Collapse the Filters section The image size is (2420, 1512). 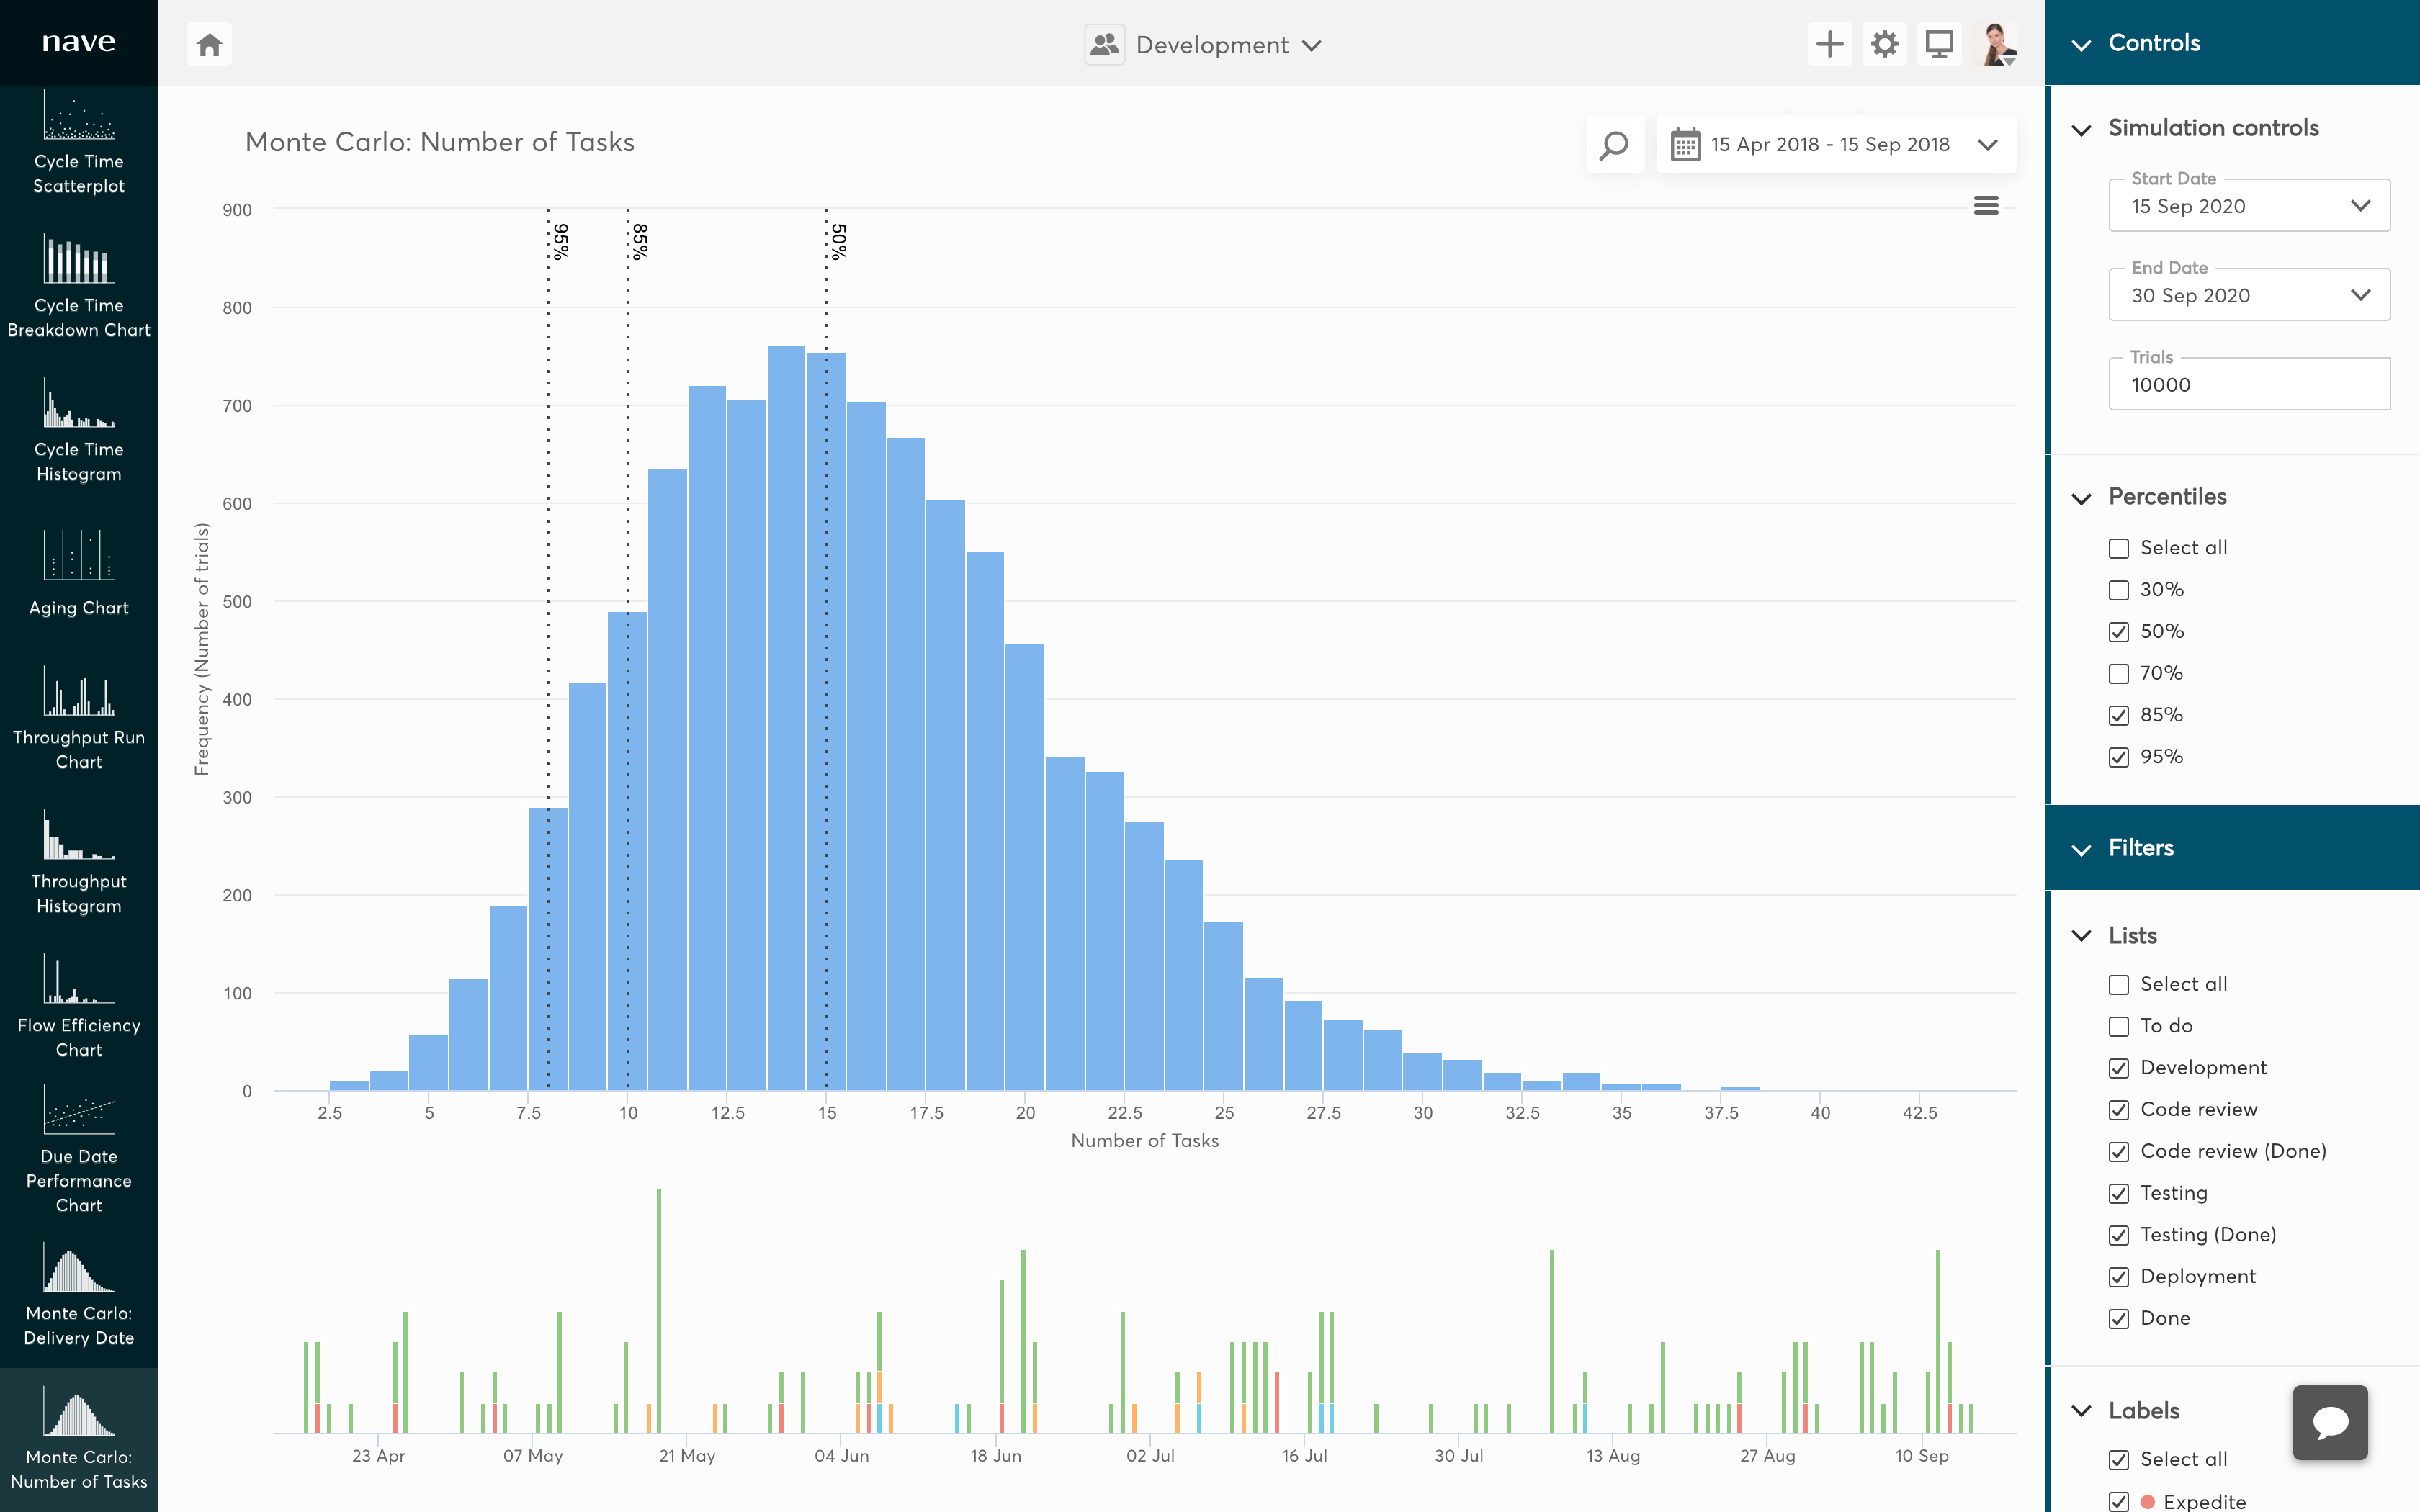pos(2083,848)
